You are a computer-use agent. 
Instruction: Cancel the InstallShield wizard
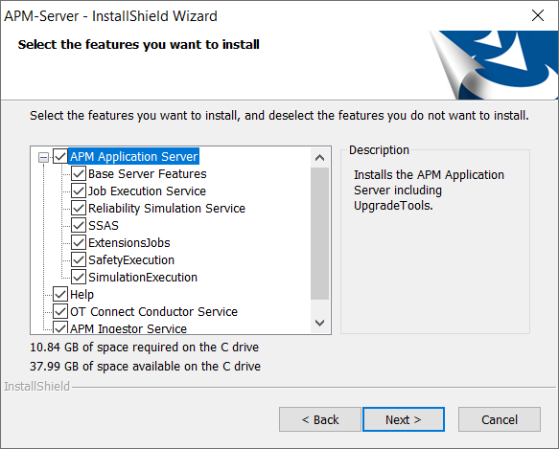click(500, 419)
